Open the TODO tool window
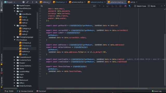 pyautogui.click(x=9, y=91)
